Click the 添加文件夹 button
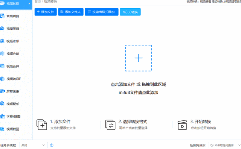This screenshot has height=149, width=241. pyautogui.click(x=71, y=12)
